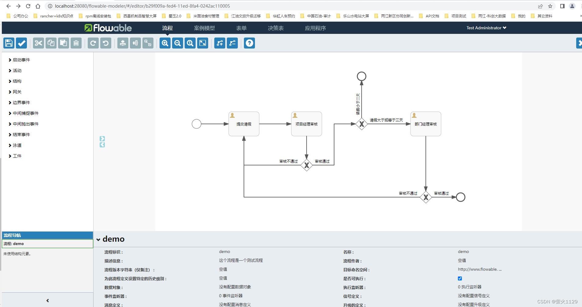Open the 决策表 menu item

(275, 28)
